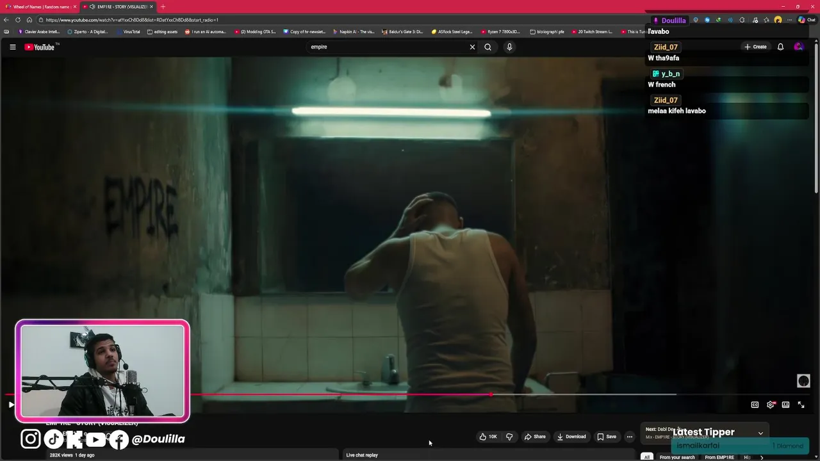The image size is (820, 461).
Task: Clear the search box with X
Action: (473, 47)
